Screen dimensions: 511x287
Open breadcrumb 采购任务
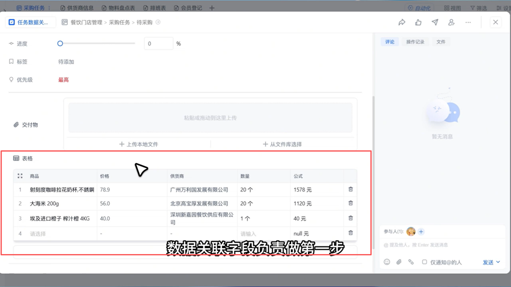[x=119, y=22]
